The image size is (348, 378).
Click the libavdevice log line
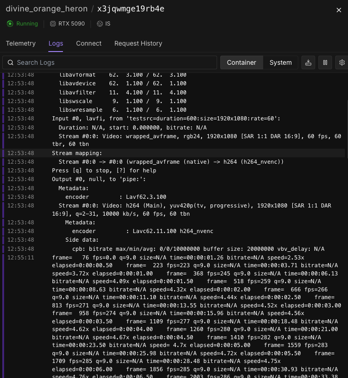coord(174,83)
